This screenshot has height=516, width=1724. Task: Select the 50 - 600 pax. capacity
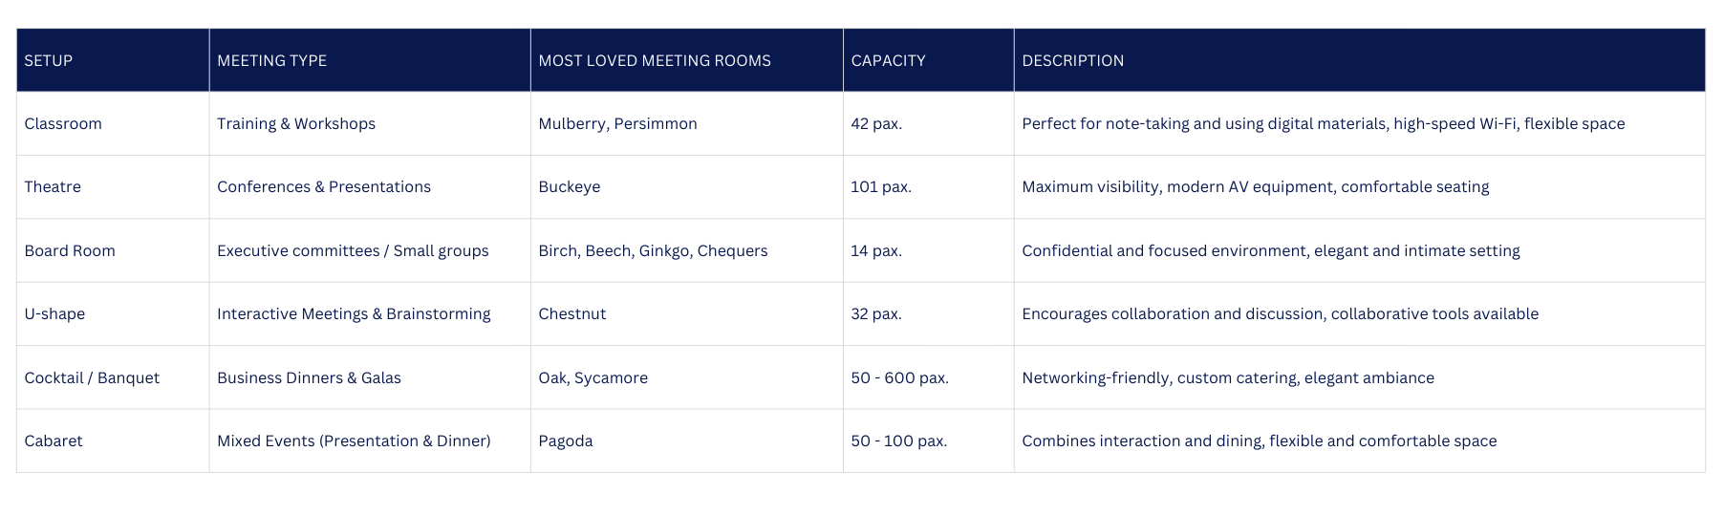[899, 377]
